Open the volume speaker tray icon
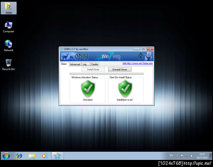The height and width of the screenshot is (167, 213). pyautogui.click(x=192, y=156)
